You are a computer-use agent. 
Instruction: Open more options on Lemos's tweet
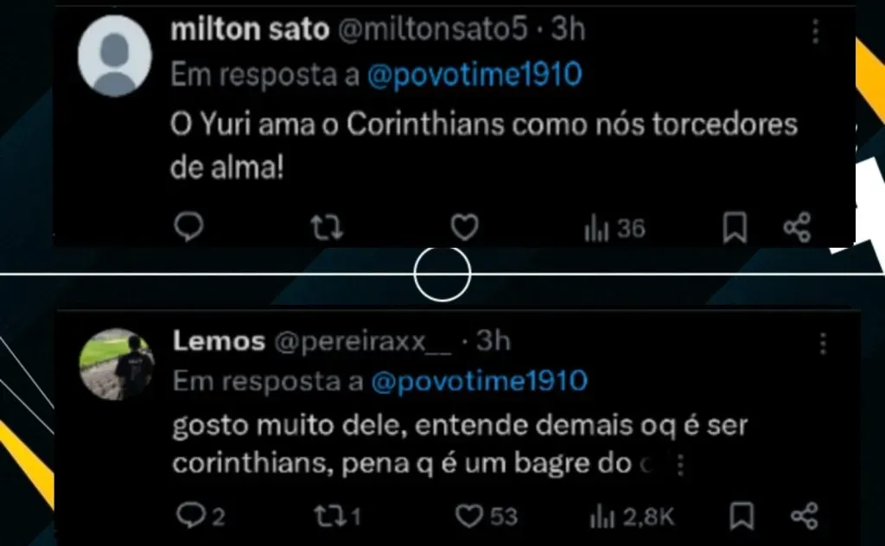tap(824, 344)
